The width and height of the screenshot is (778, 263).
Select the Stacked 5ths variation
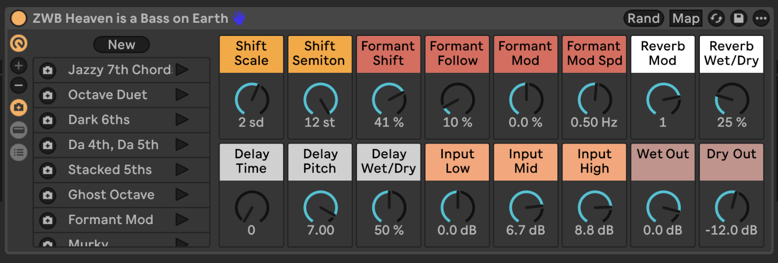coord(110,170)
